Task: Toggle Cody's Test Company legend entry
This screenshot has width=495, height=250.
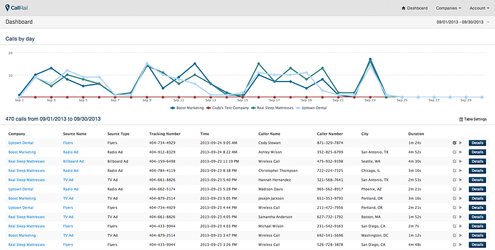Action: (x=227, y=108)
